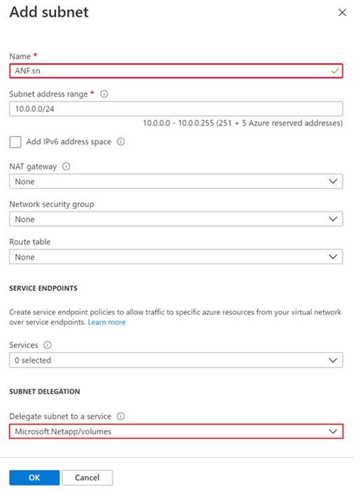Click the green checkmark in the Name field
The width and height of the screenshot is (360, 493).
coord(335,71)
